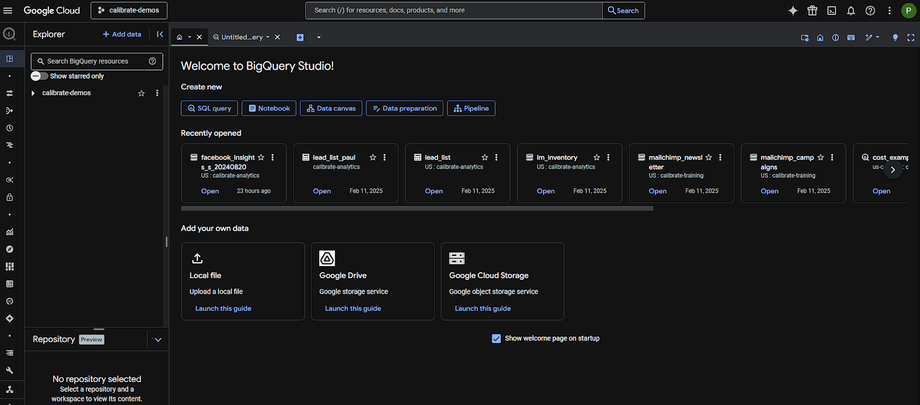Toggle Show starred only switch
This screenshot has height=405, width=920.
39,76
